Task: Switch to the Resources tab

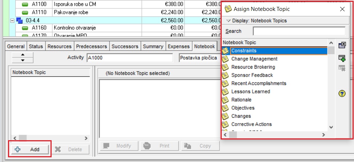Action: pyautogui.click(x=59, y=46)
